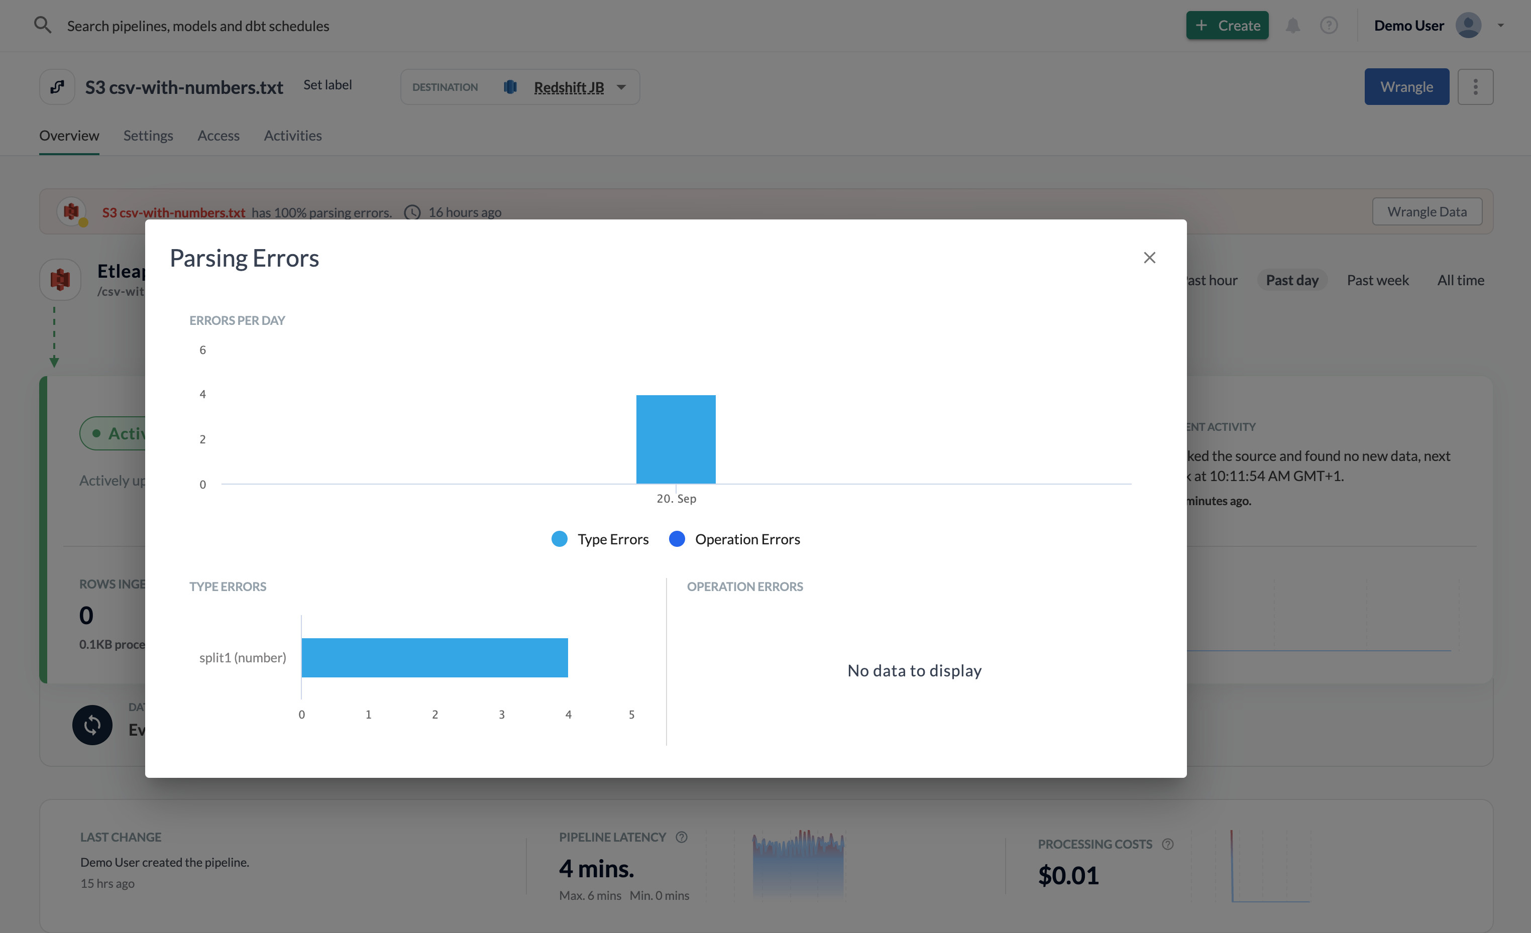This screenshot has width=1531, height=933.
Task: Expand the user account dropdown arrow
Action: (x=1500, y=26)
